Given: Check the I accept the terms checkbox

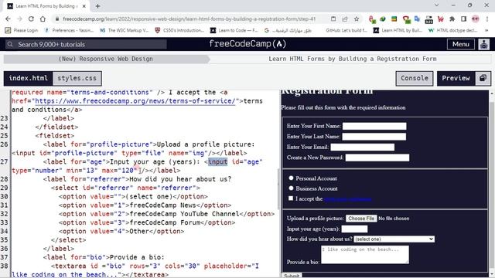Looking at the screenshot, I should pos(291,198).
